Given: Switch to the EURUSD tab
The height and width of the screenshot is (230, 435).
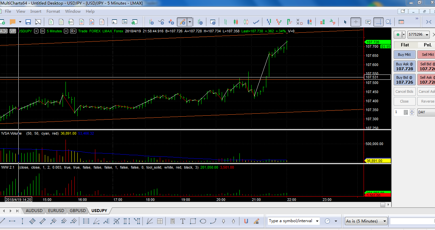Looking at the screenshot, I should [x=56, y=211].
